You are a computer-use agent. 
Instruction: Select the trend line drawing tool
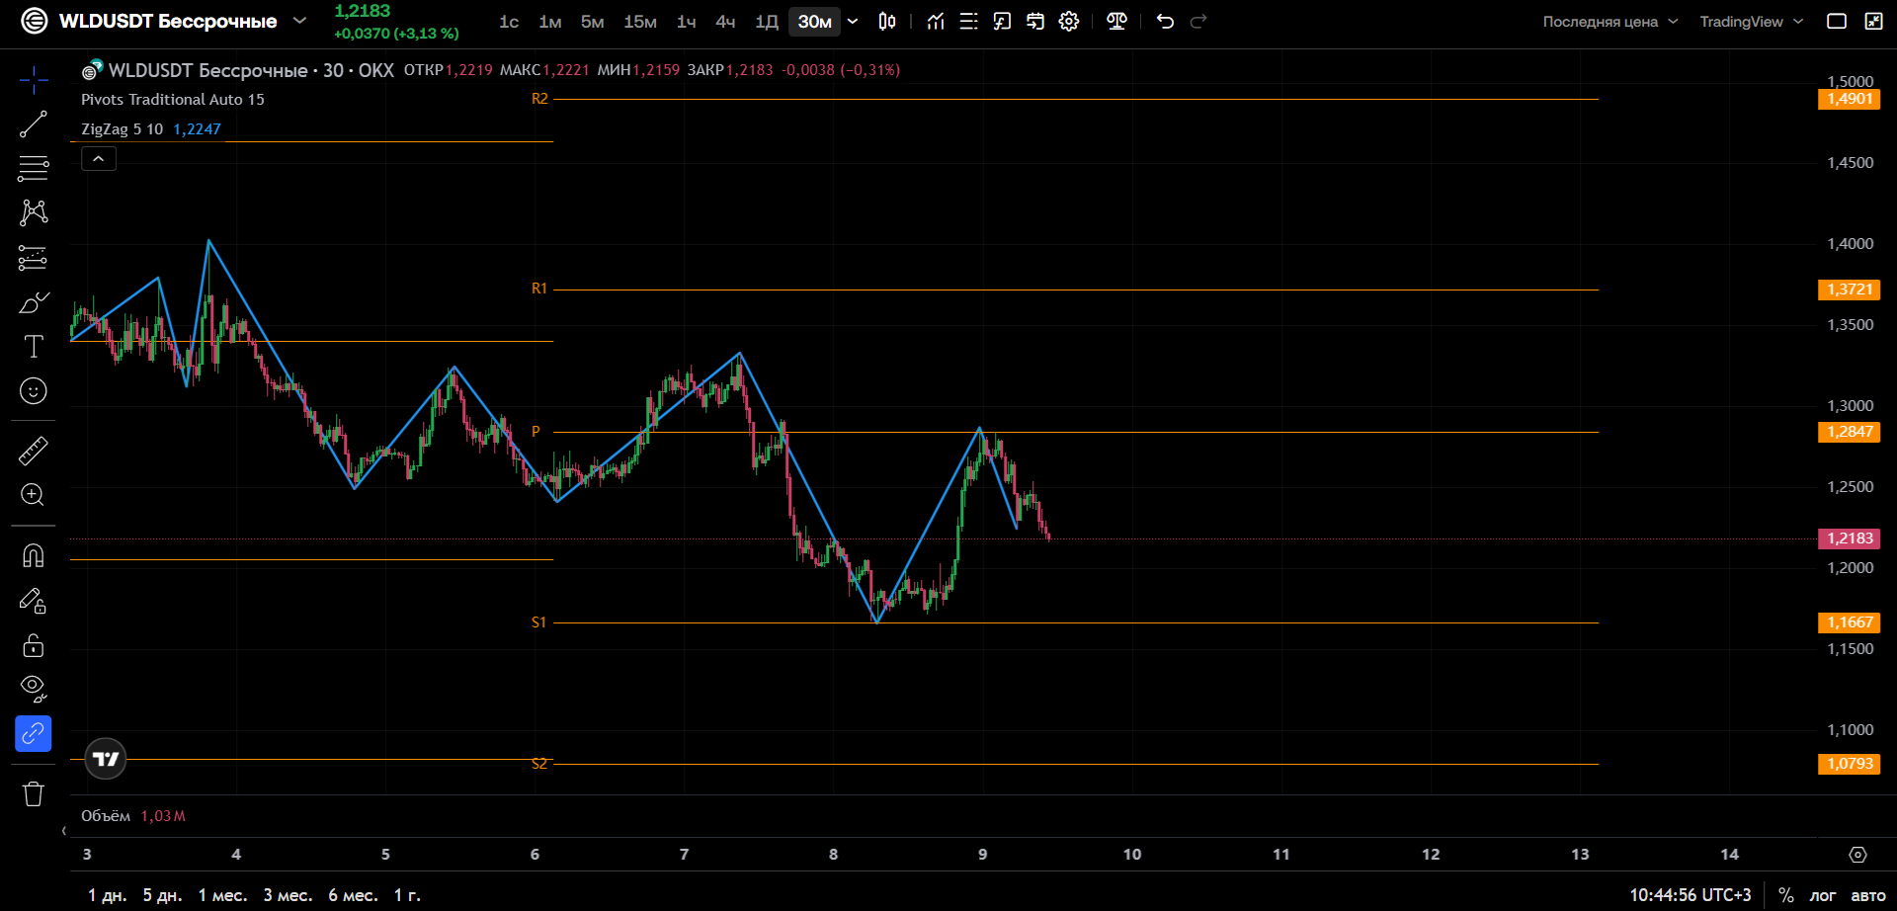pyautogui.click(x=33, y=124)
